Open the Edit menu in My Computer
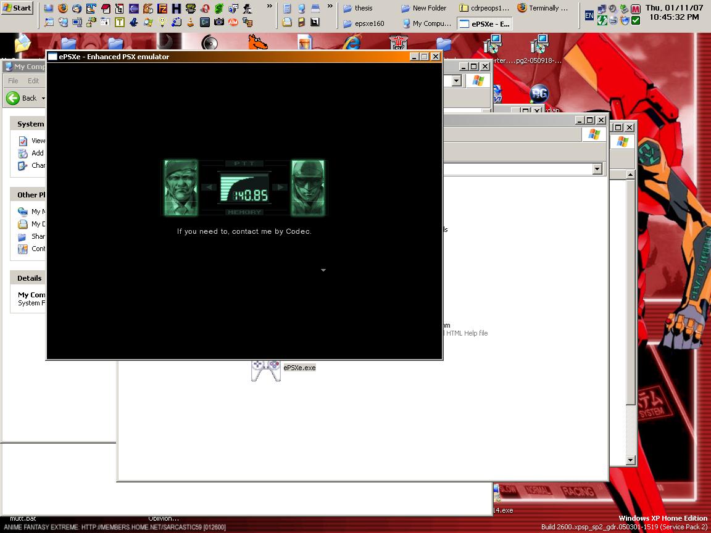The width and height of the screenshot is (711, 533). [x=33, y=81]
